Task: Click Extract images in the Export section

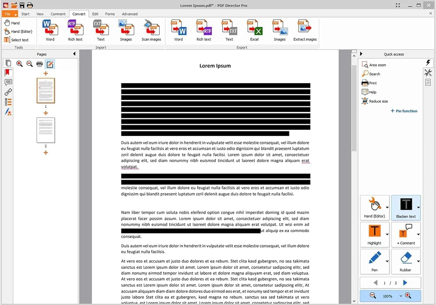Action: click(305, 29)
